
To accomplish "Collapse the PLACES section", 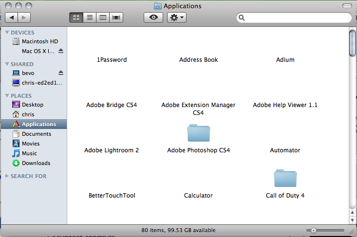I will tap(7, 96).
